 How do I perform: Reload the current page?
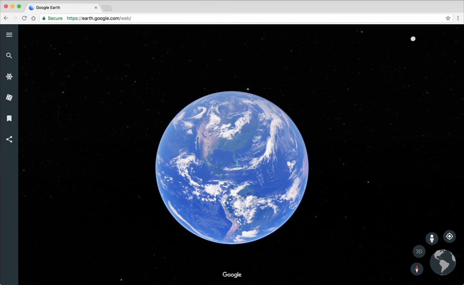click(24, 18)
